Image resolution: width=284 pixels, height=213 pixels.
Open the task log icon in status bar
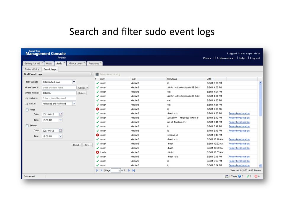(x=227, y=176)
